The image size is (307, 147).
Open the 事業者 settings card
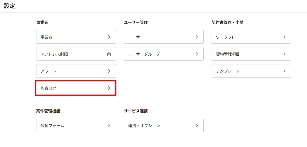[x=76, y=37]
